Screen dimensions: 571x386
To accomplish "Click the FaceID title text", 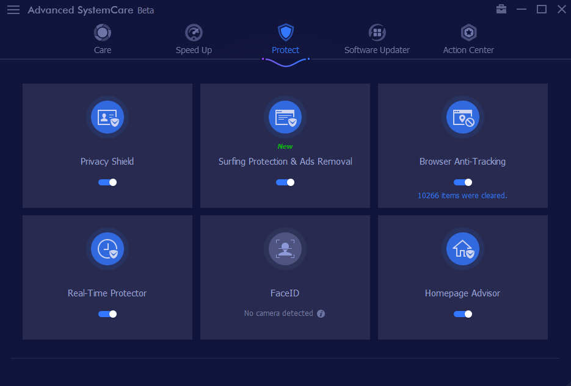I will coord(285,293).
